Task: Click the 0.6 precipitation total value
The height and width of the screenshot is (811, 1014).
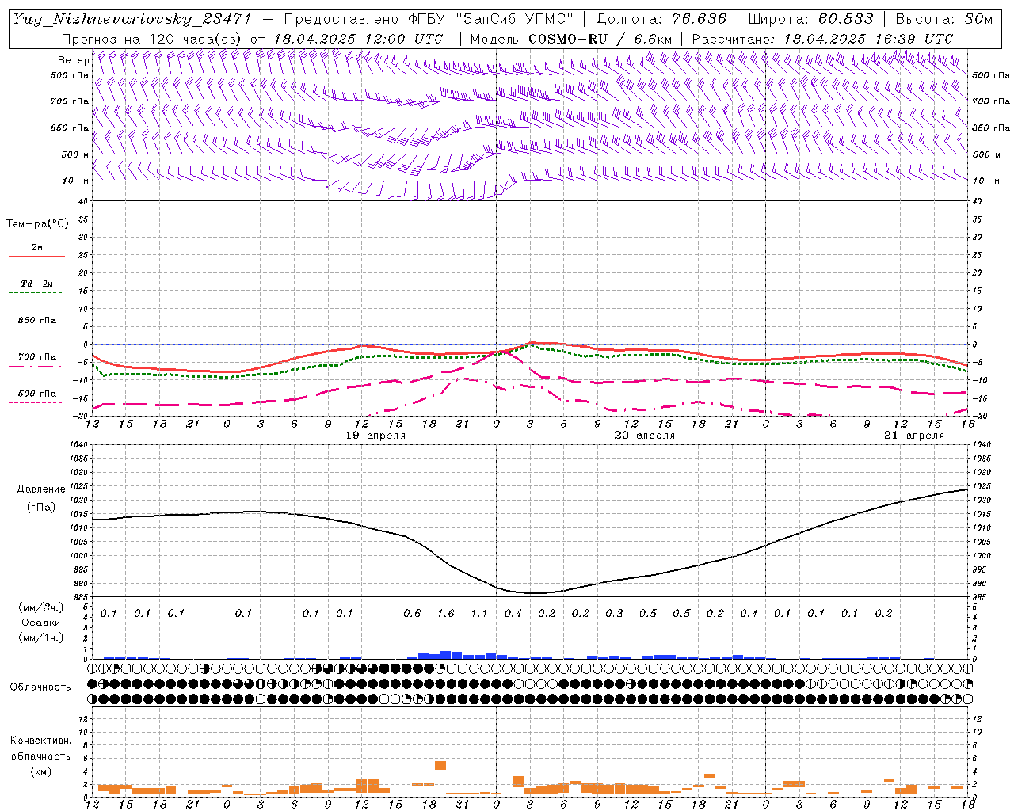Action: tap(412, 613)
